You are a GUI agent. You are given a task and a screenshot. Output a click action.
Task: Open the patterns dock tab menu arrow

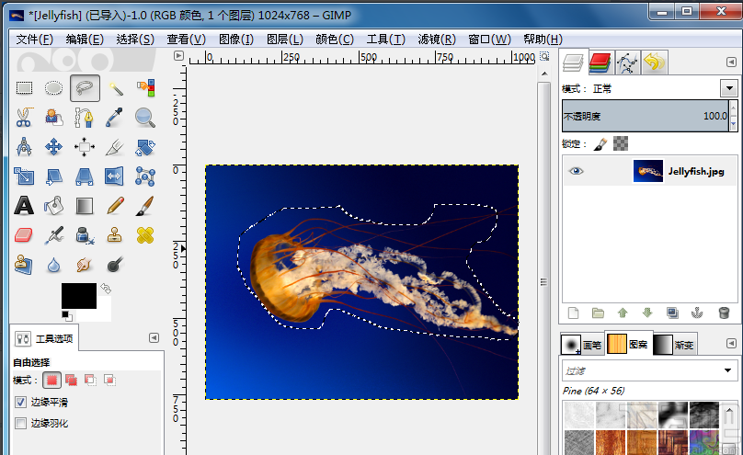point(731,343)
